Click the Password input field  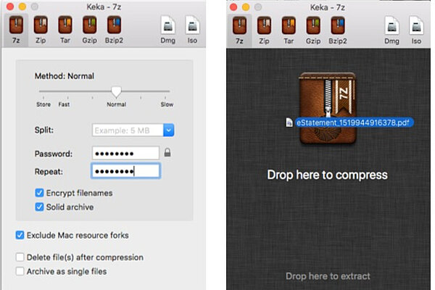point(125,153)
